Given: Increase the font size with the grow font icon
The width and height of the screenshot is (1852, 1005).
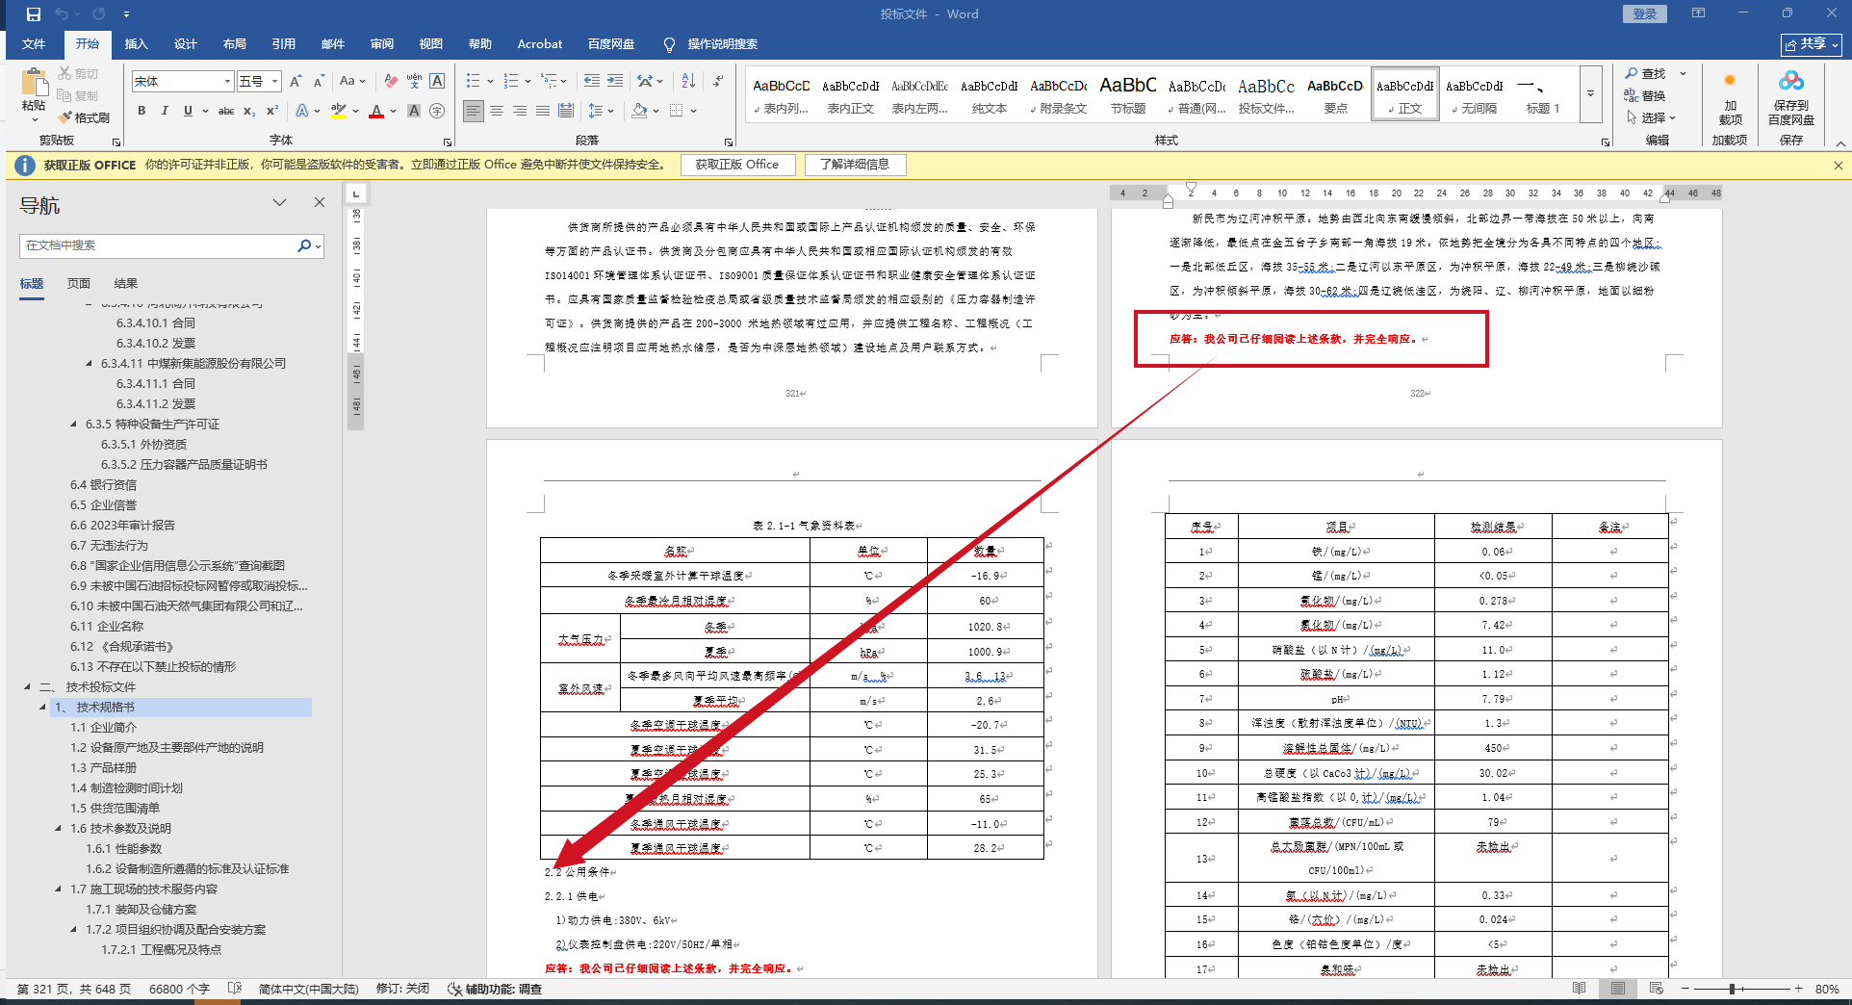Looking at the screenshot, I should (296, 81).
